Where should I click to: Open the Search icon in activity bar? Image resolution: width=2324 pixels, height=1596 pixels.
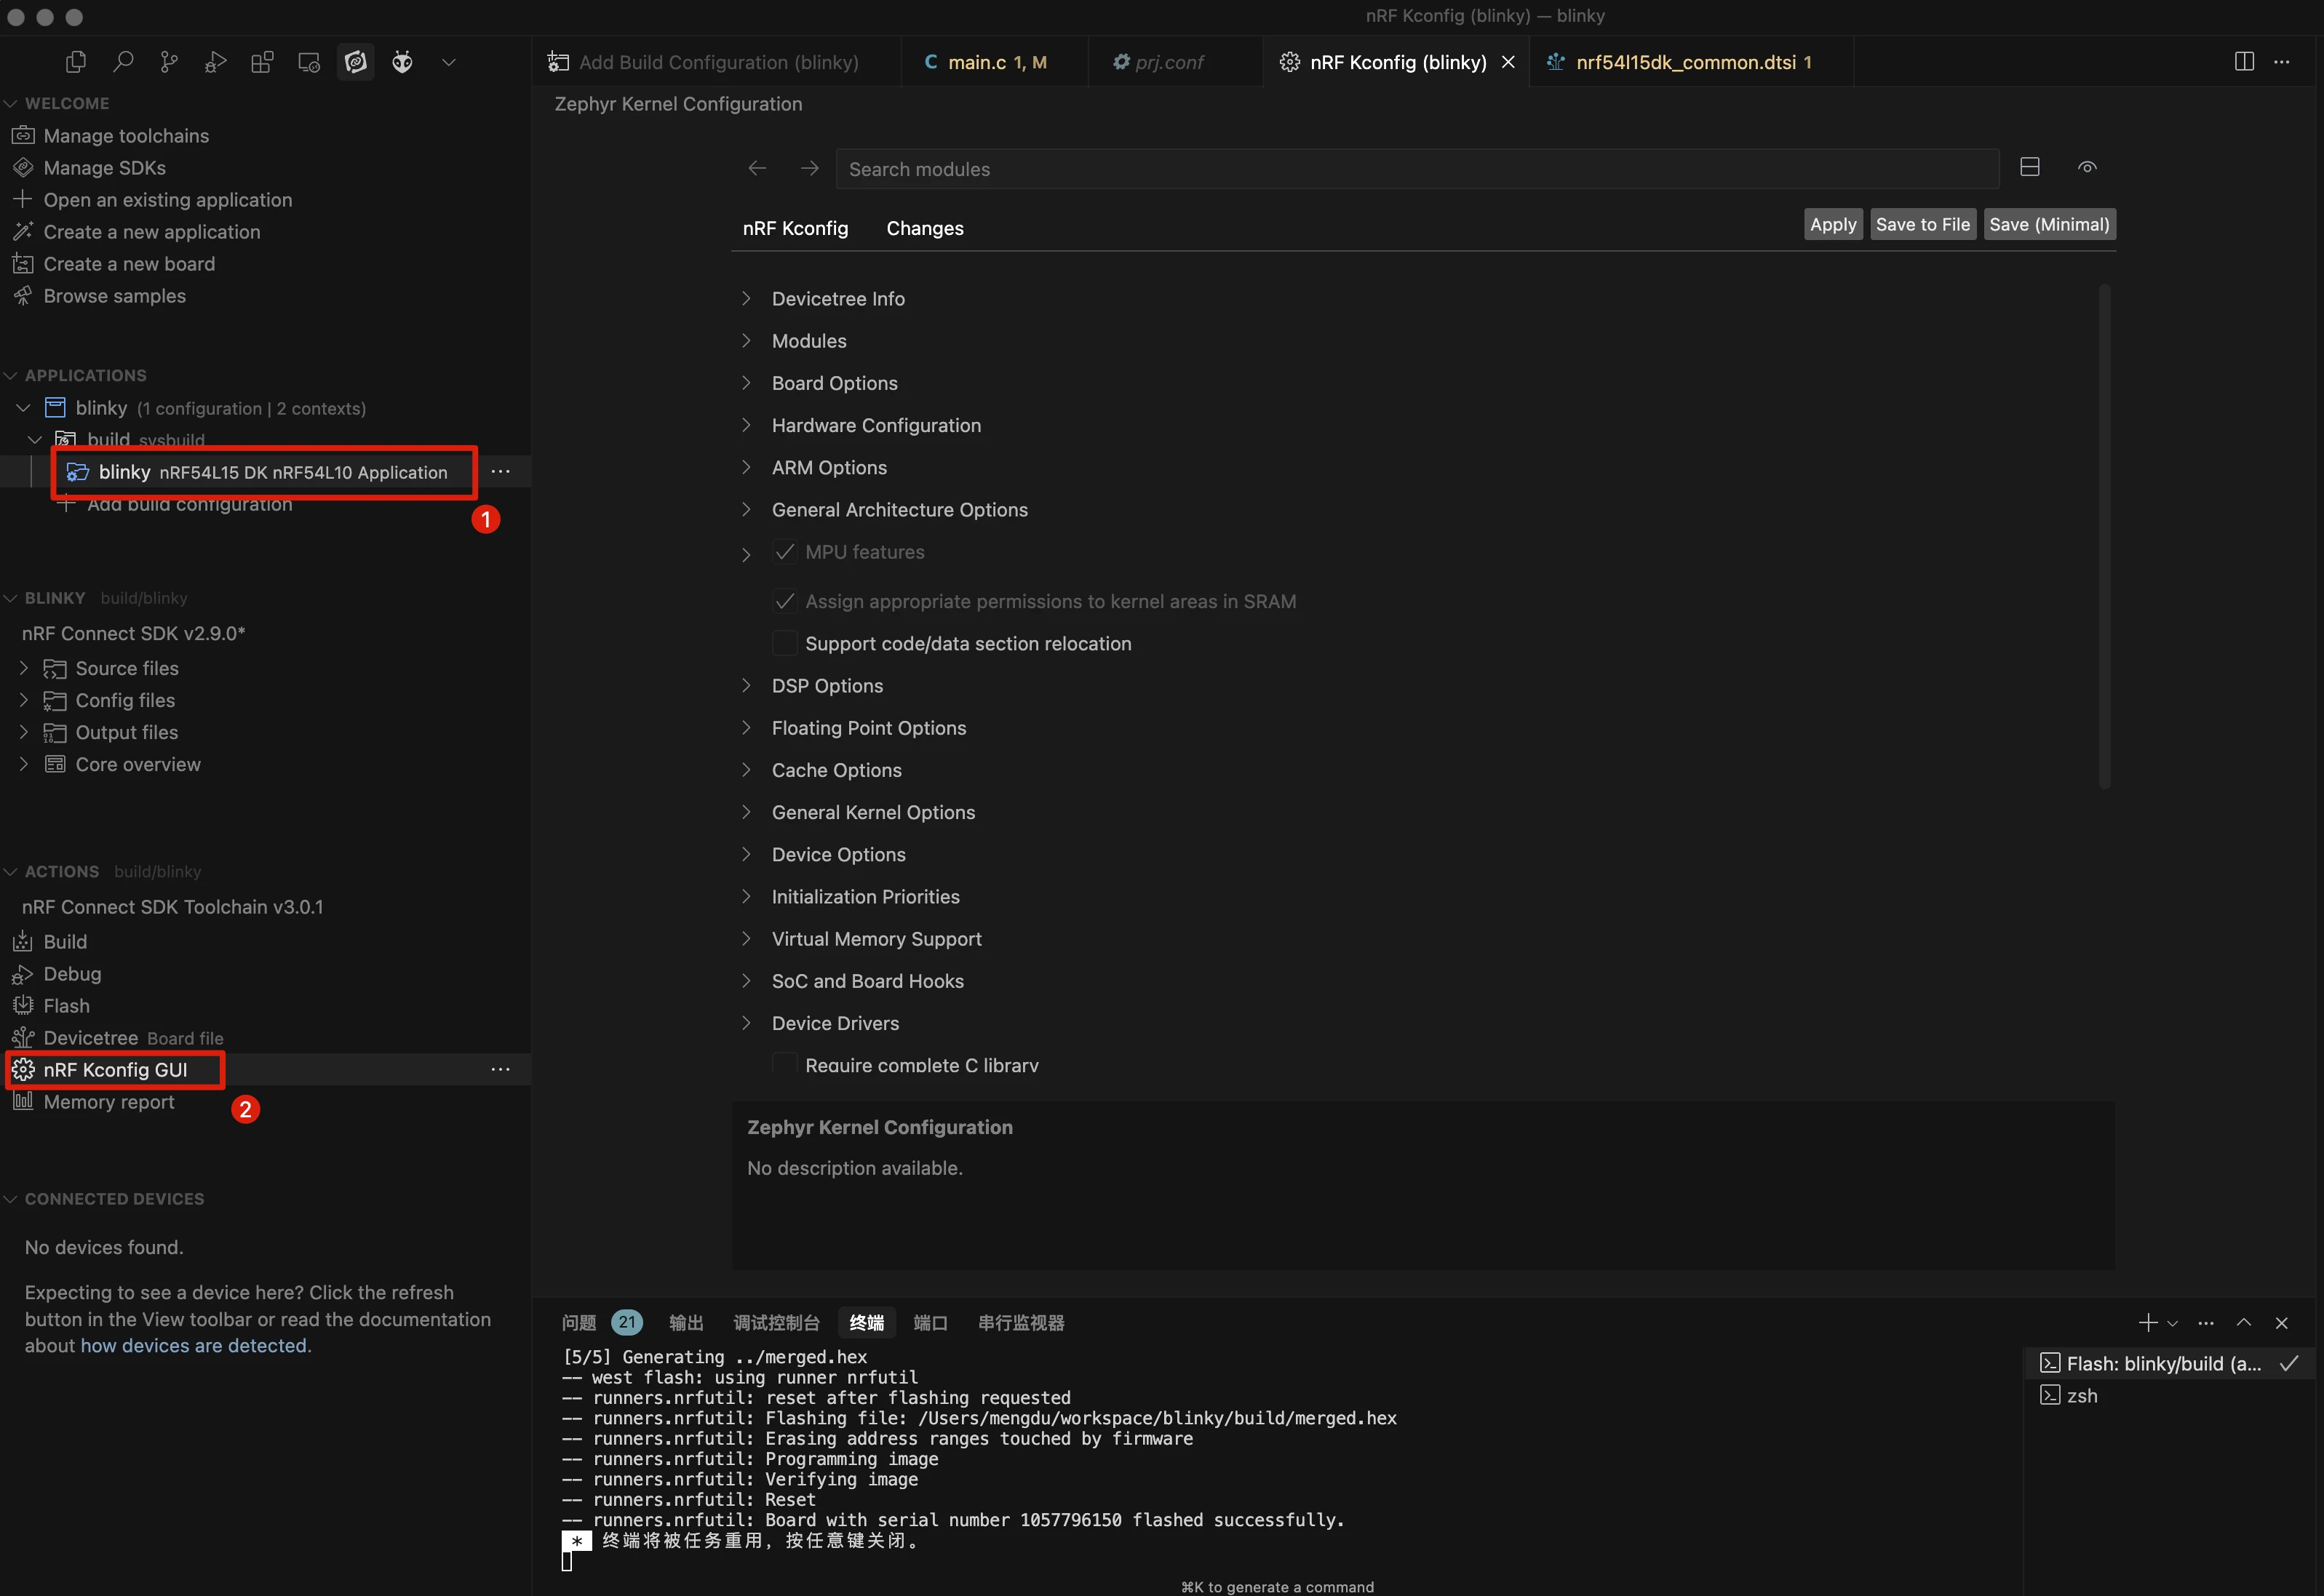point(123,62)
